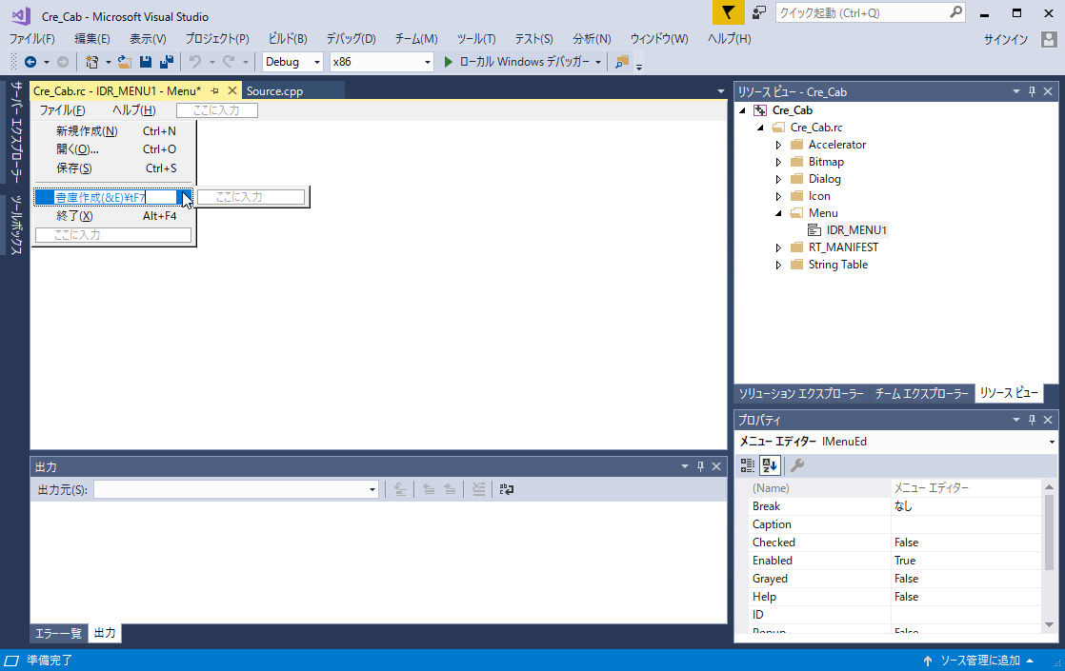Click the account avatar icon next to sign in
Viewport: 1065px width, 671px height.
coord(1050,39)
